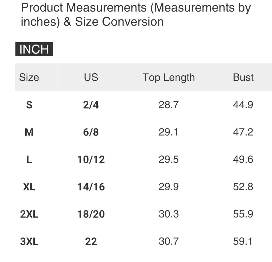The width and height of the screenshot is (272, 262).
Task: Click the 59.1 bust measurement
Action: point(243,242)
